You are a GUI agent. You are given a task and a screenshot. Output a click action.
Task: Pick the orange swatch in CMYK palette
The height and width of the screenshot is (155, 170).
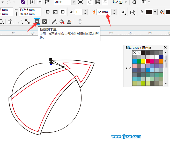(161, 61)
